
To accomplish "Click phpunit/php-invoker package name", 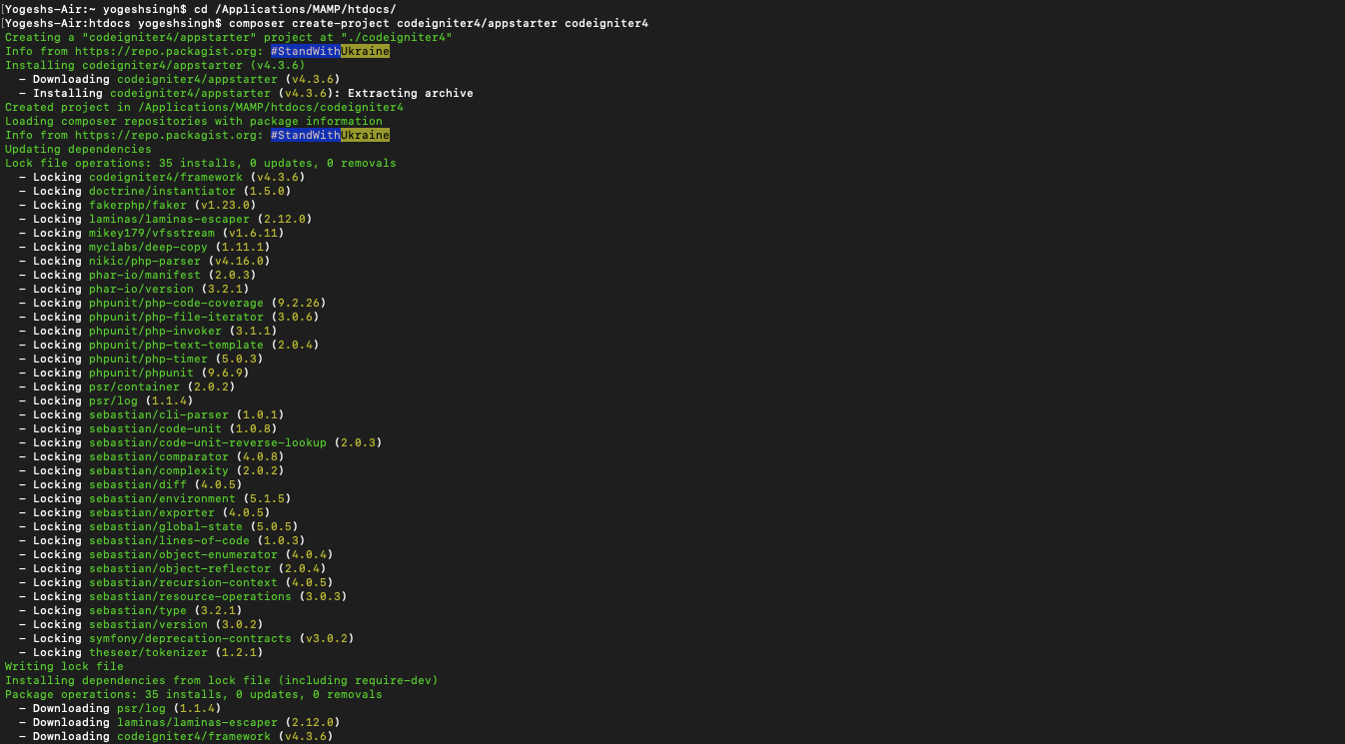I will 156,331.
